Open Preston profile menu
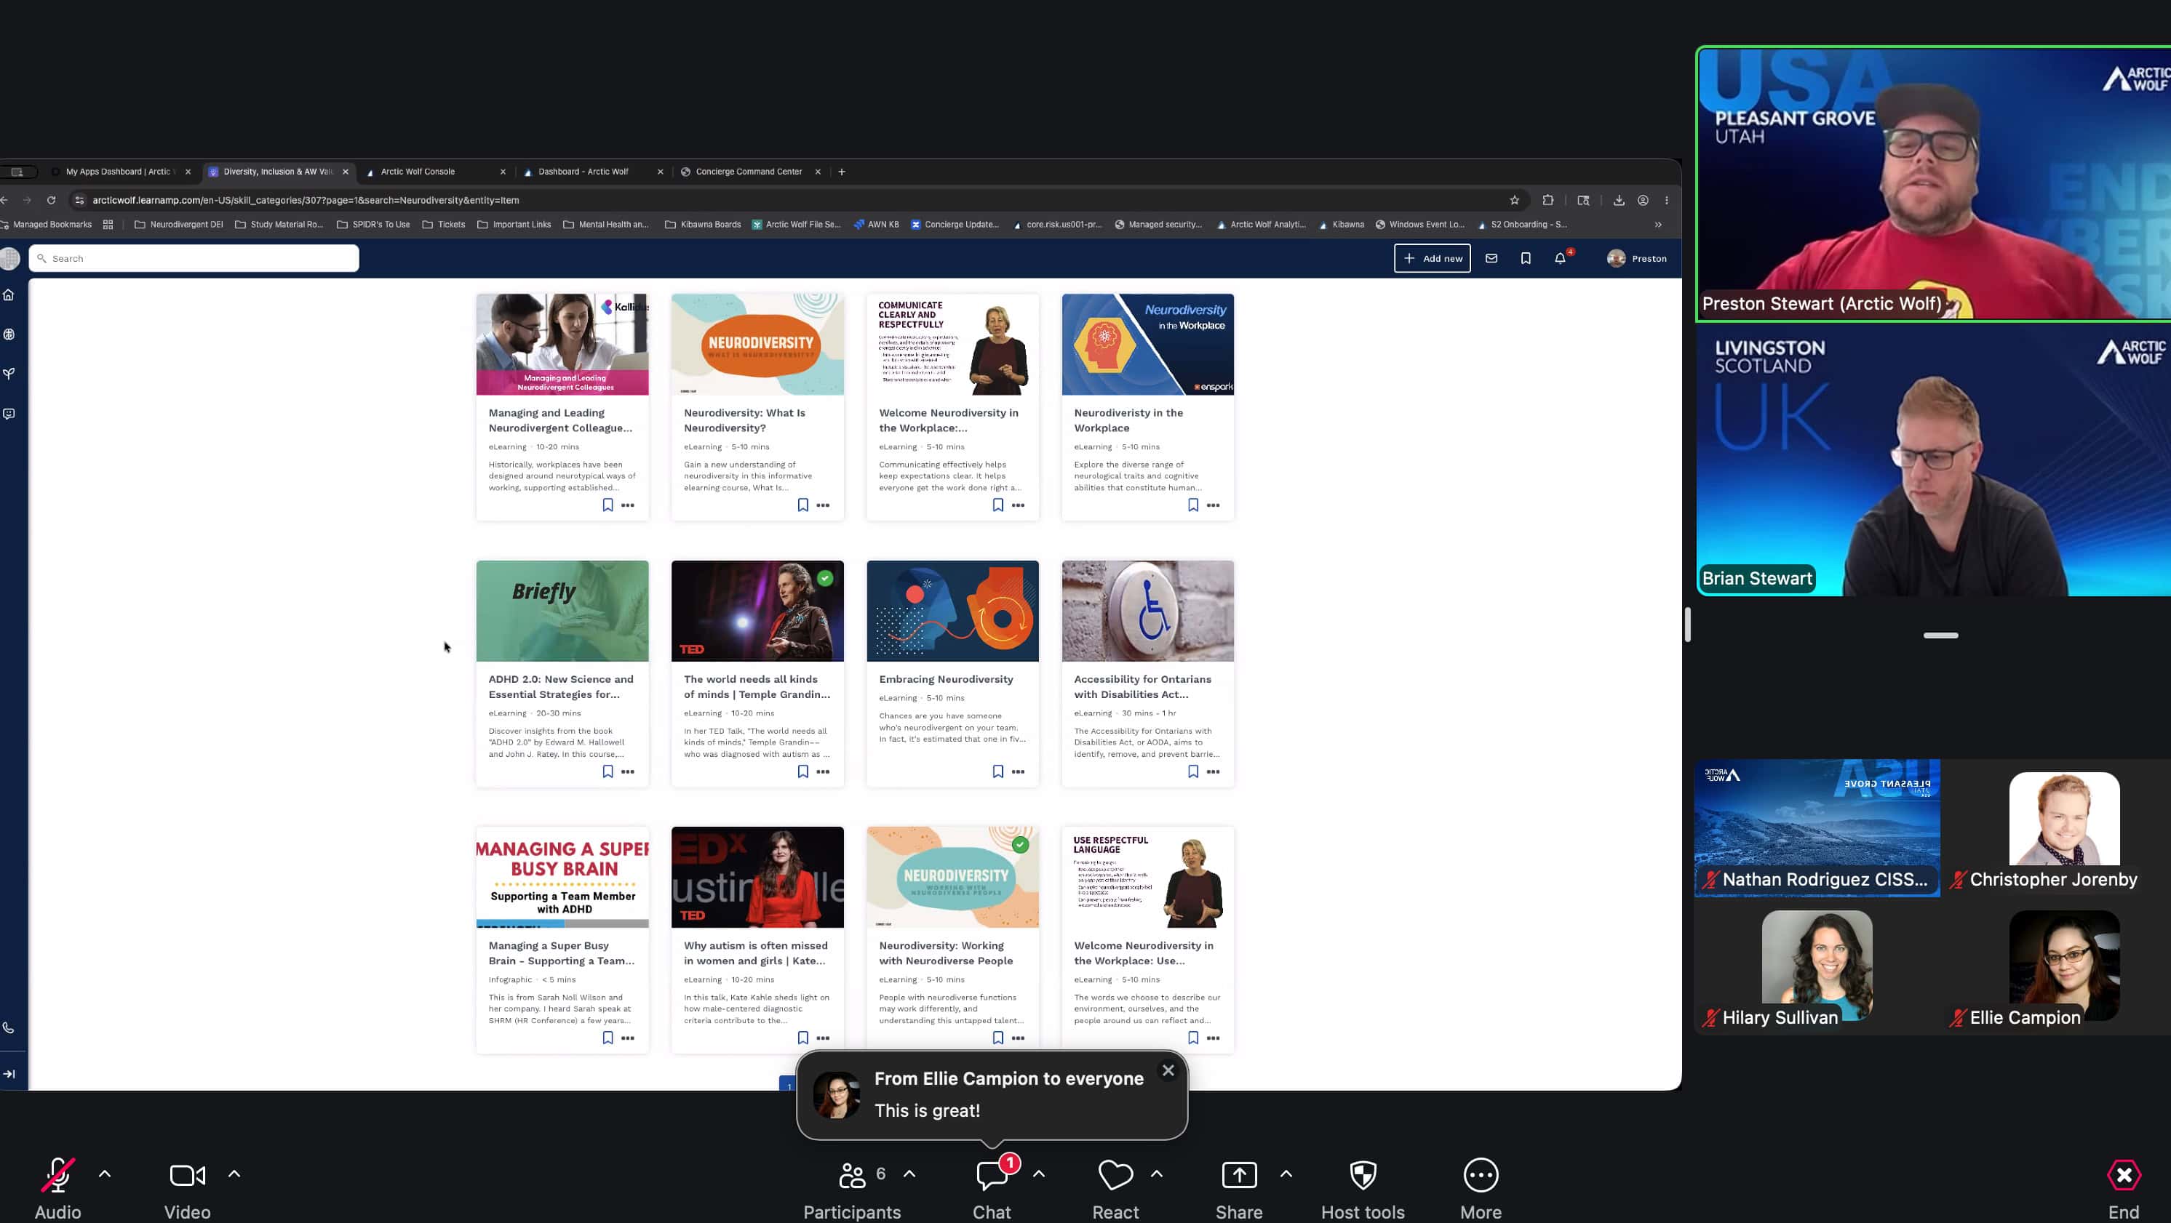The height and width of the screenshot is (1223, 2171). click(x=1637, y=259)
